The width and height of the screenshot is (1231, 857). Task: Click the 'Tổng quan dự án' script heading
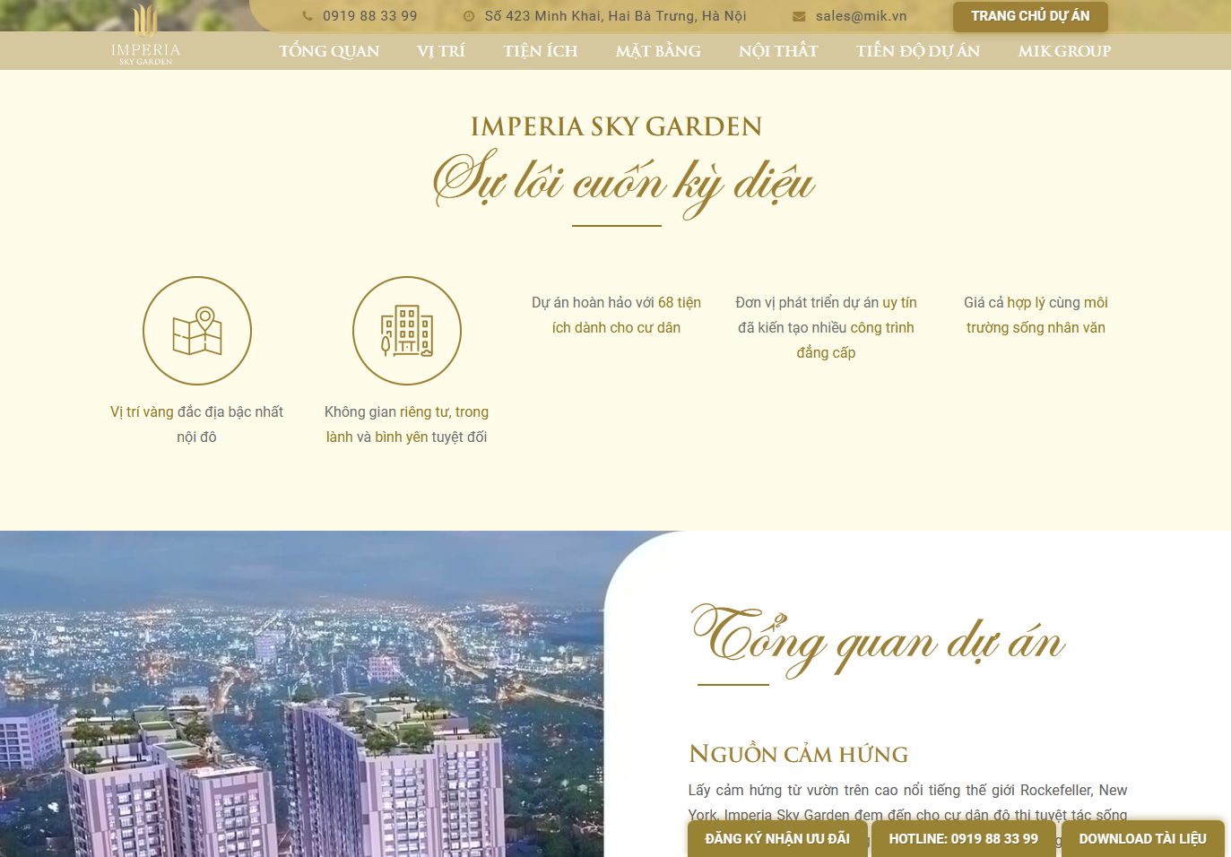[x=879, y=639]
